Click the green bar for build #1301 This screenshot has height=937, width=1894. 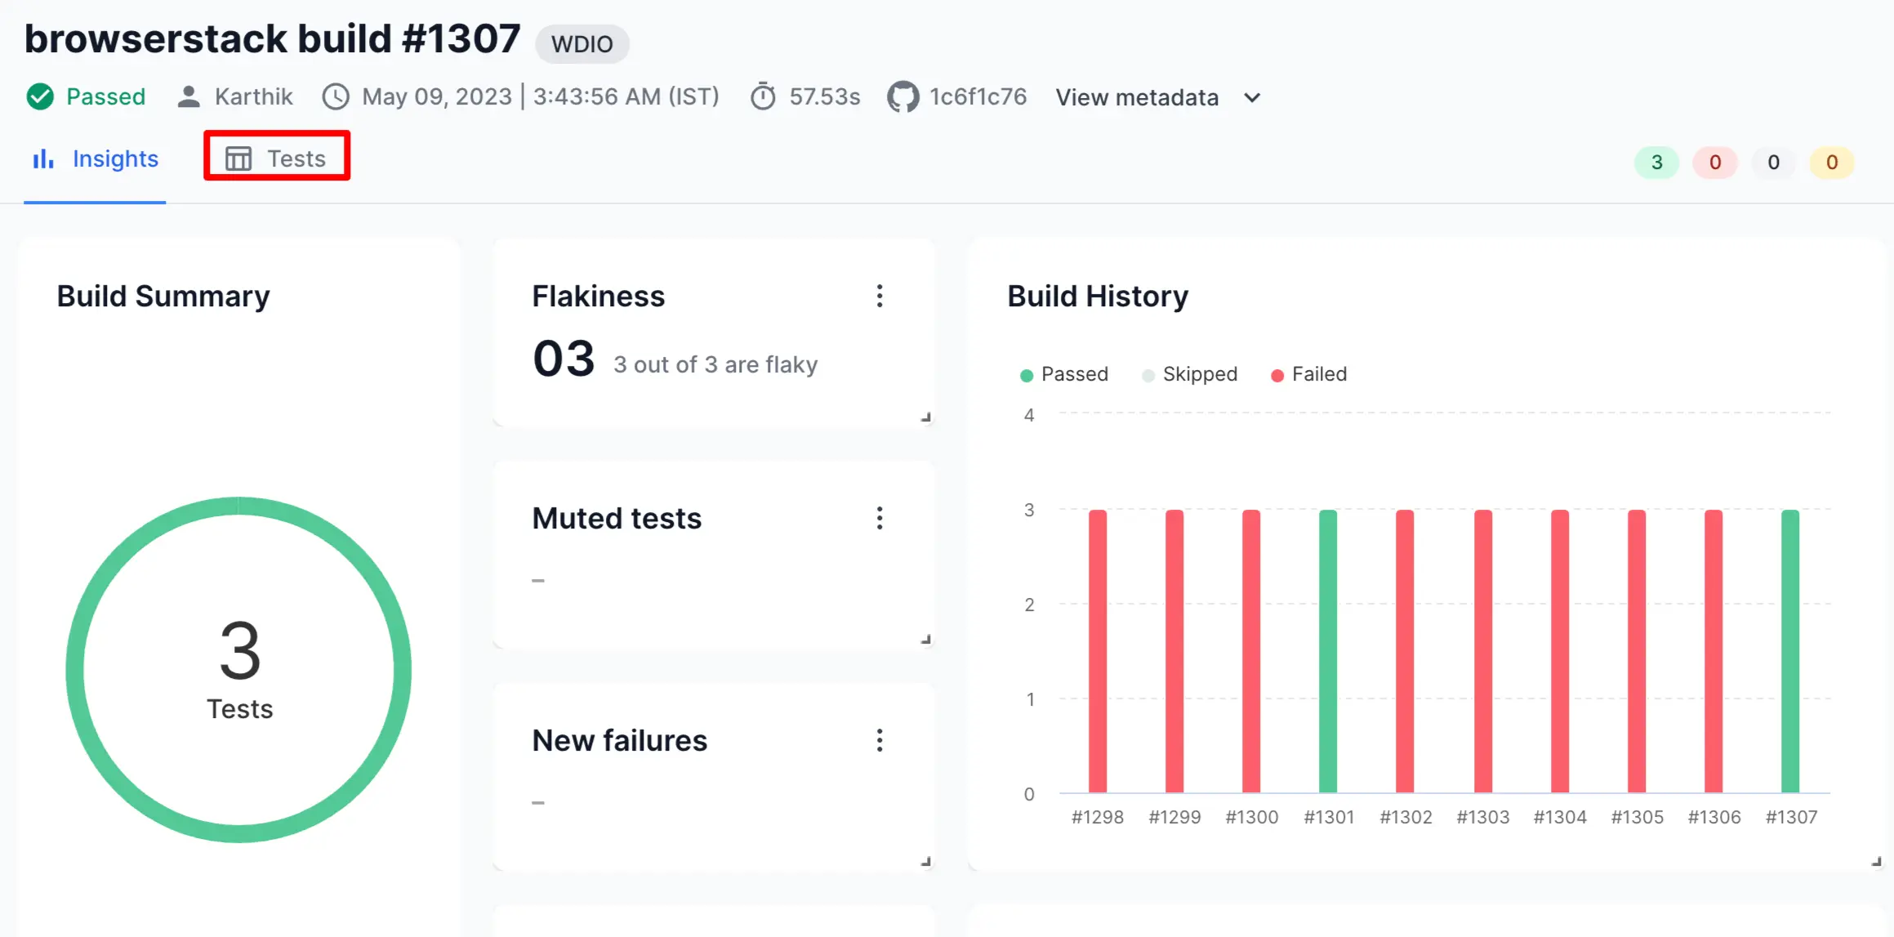click(x=1328, y=650)
